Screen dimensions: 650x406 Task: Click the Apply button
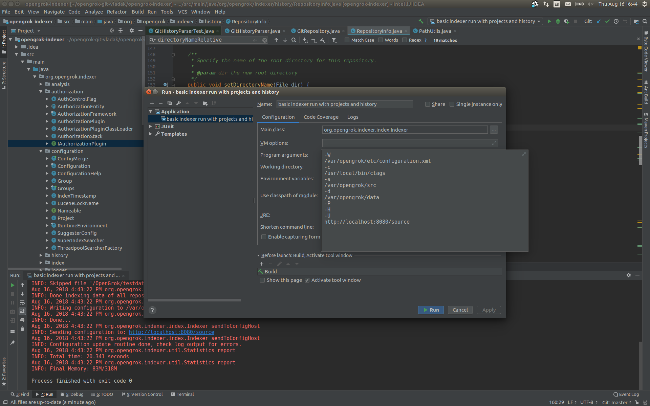pyautogui.click(x=489, y=310)
